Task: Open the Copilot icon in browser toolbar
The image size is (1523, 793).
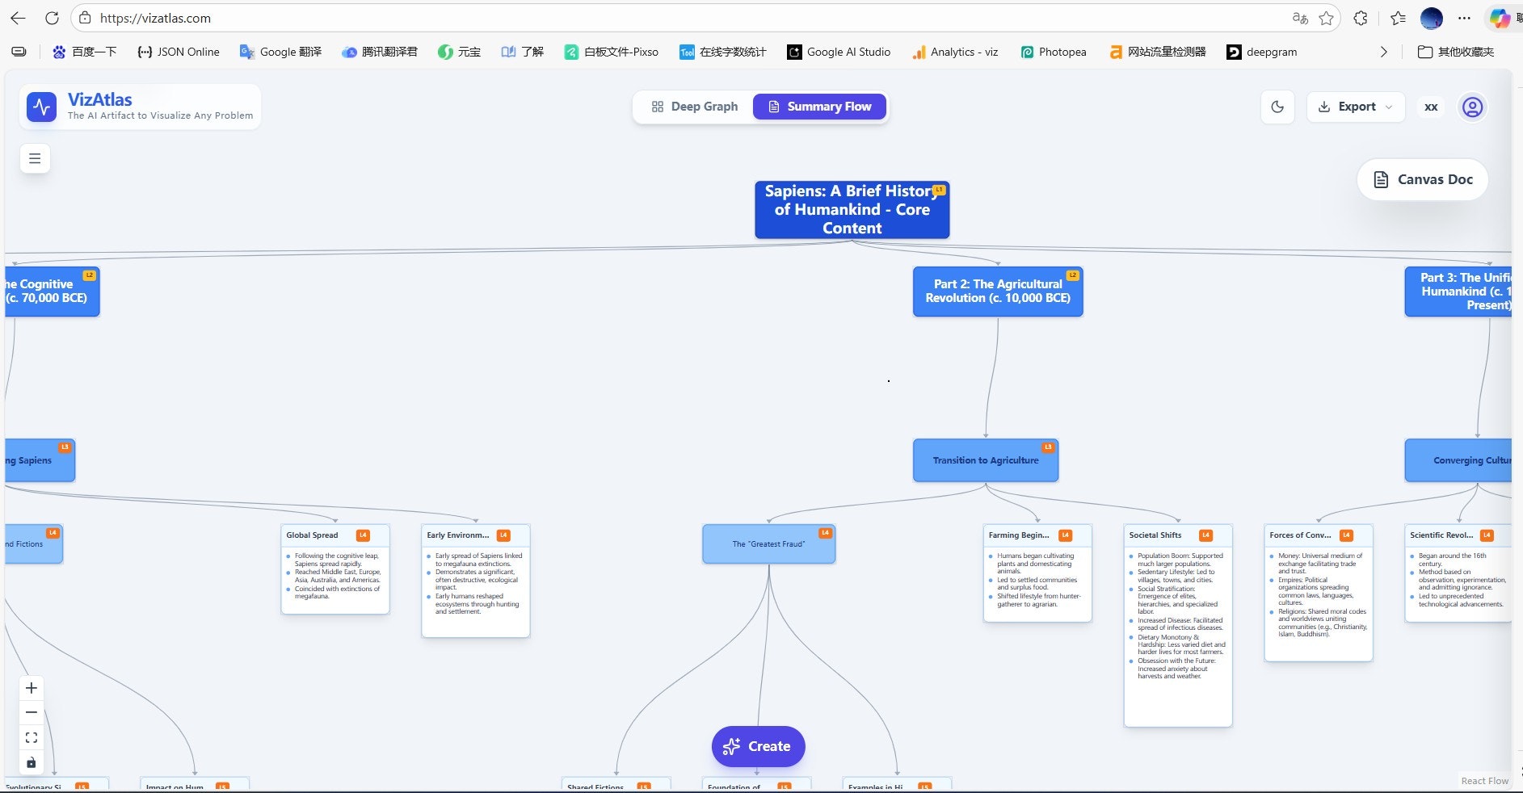Action: point(1500,18)
